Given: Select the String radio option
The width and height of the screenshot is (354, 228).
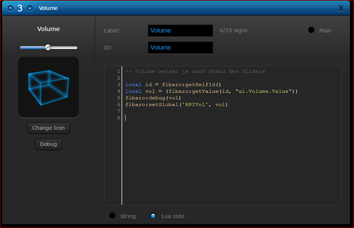Looking at the screenshot, I should tap(113, 216).
